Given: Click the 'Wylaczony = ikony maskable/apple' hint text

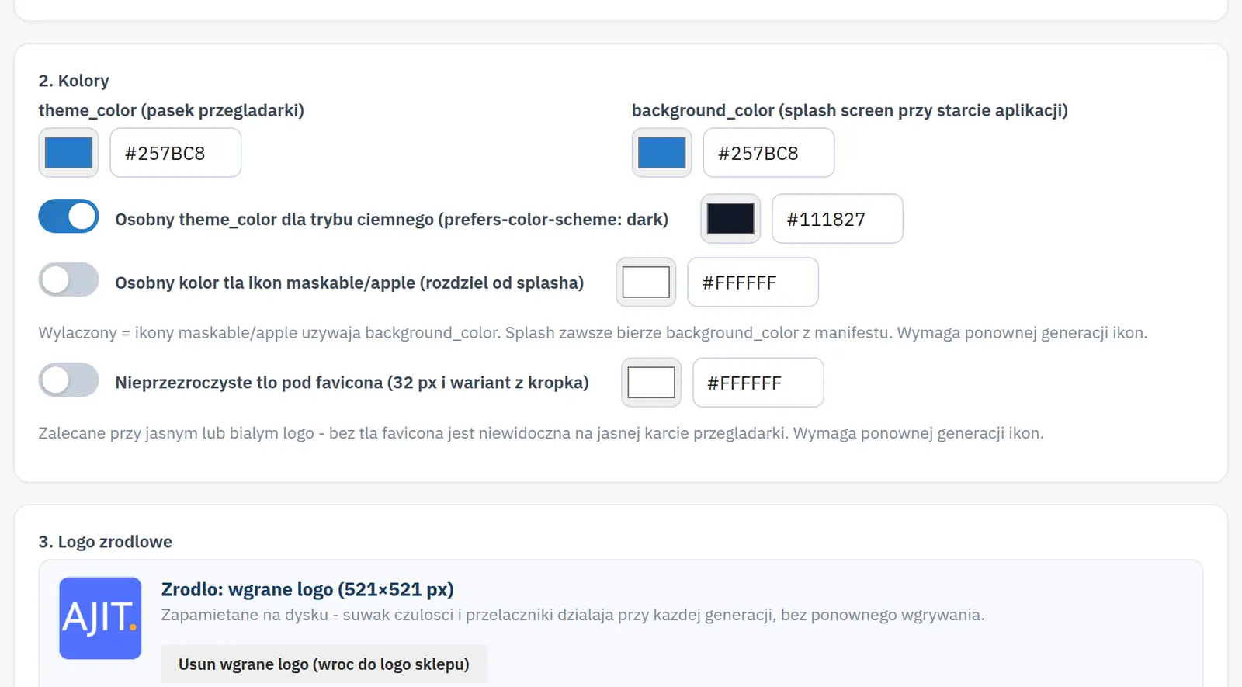Looking at the screenshot, I should point(593,333).
